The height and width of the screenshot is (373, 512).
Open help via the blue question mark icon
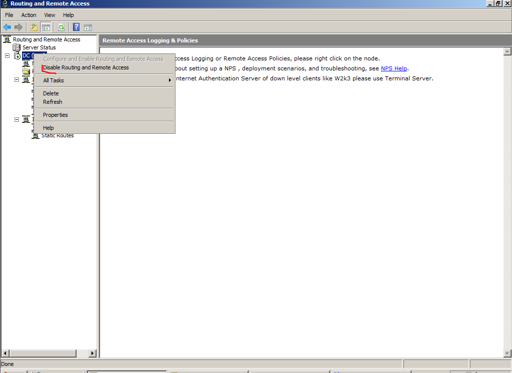click(76, 27)
